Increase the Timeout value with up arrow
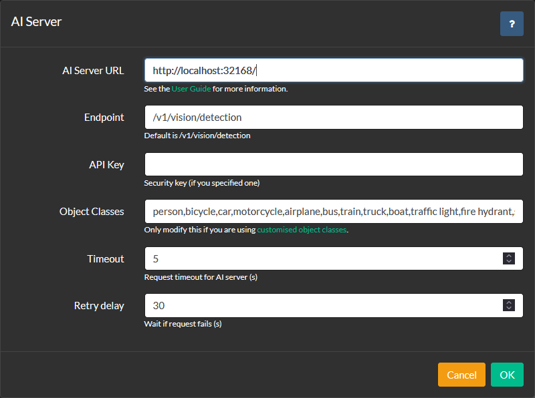Image resolution: width=535 pixels, height=398 pixels. [x=509, y=256]
